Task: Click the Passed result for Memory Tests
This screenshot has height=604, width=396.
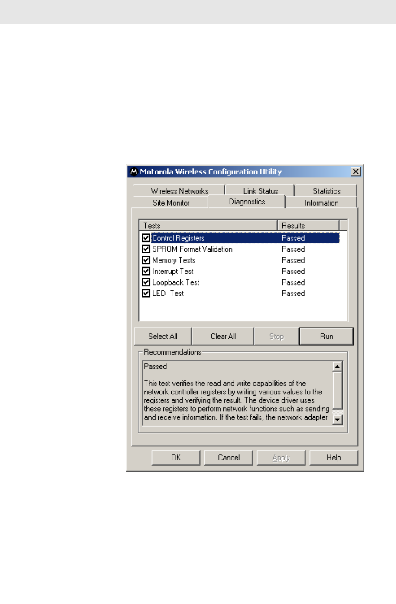Action: (293, 260)
